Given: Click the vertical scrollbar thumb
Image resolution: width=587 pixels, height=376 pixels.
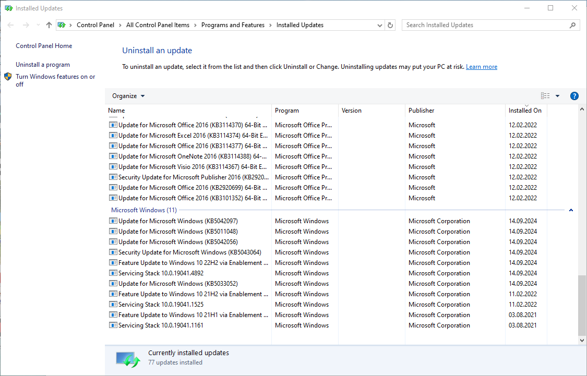Looking at the screenshot, I should tap(582, 305).
